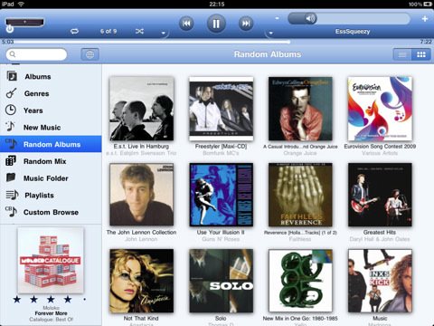Click the Years clock icon
Image resolution: width=434 pixels, height=326 pixels.
(x=11, y=110)
